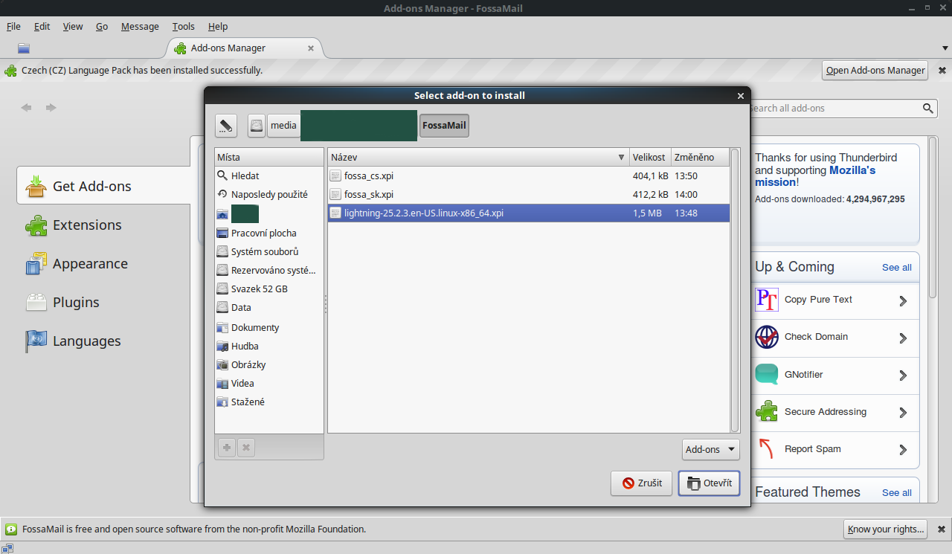Click the Hledat magnifier icon
This screenshot has height=554, width=952.
coord(222,176)
